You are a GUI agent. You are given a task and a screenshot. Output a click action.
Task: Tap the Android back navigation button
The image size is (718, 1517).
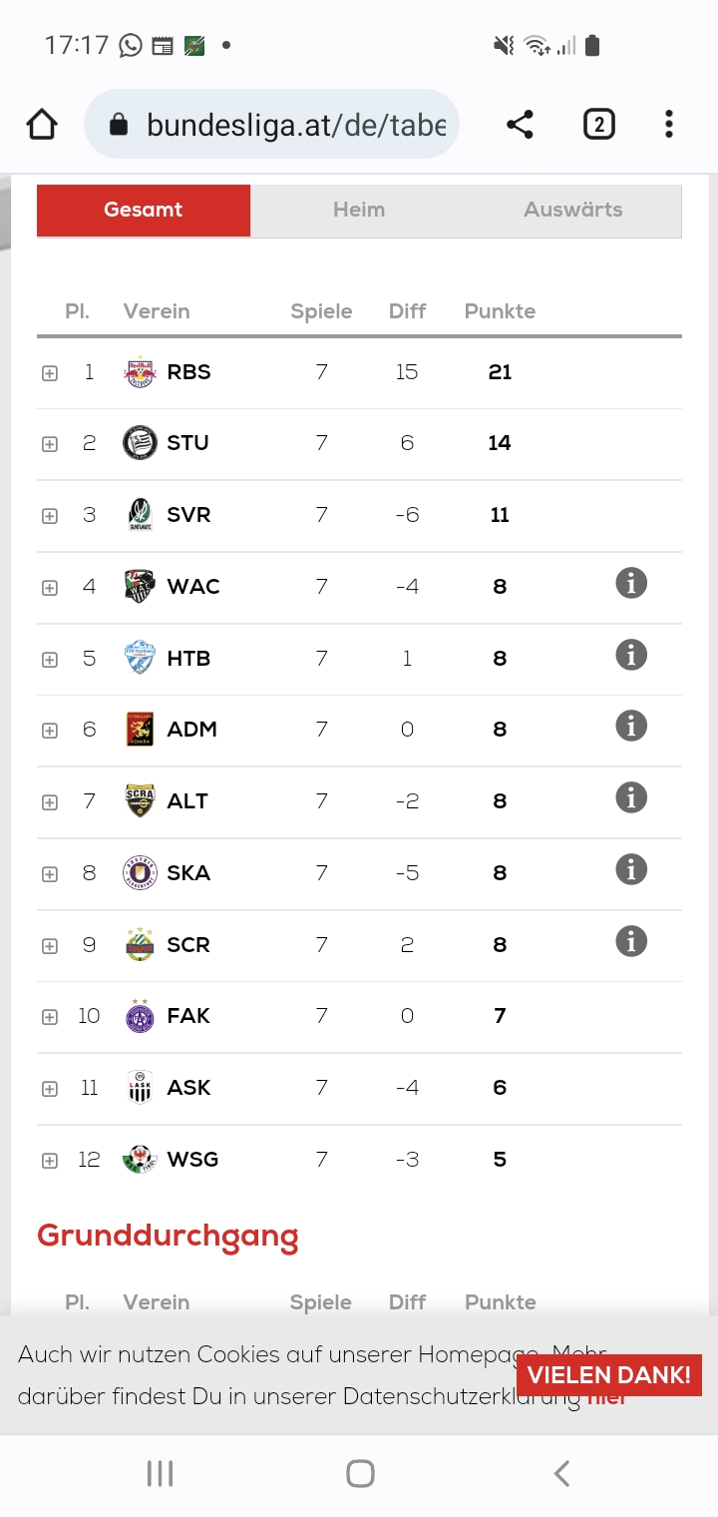[561, 1473]
